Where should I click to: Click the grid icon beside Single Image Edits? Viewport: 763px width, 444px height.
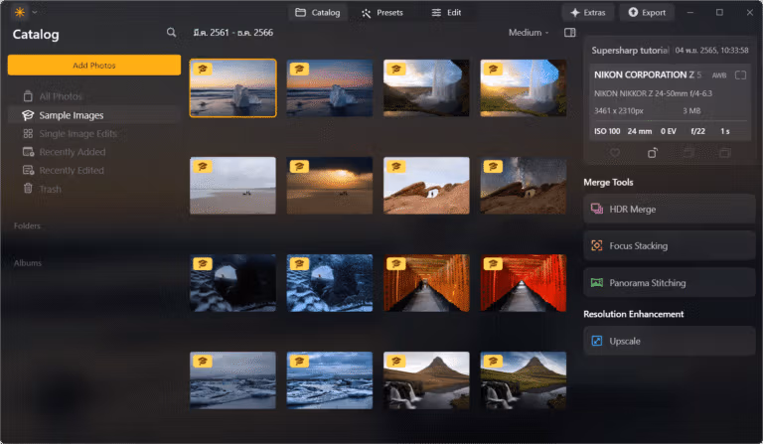28,134
